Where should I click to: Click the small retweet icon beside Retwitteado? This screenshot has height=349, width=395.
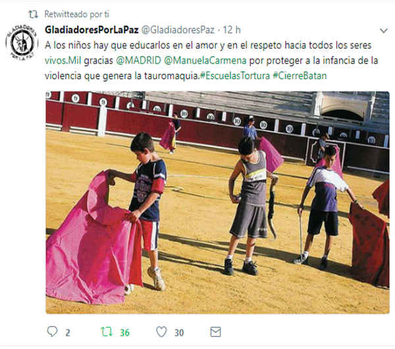click(x=33, y=14)
